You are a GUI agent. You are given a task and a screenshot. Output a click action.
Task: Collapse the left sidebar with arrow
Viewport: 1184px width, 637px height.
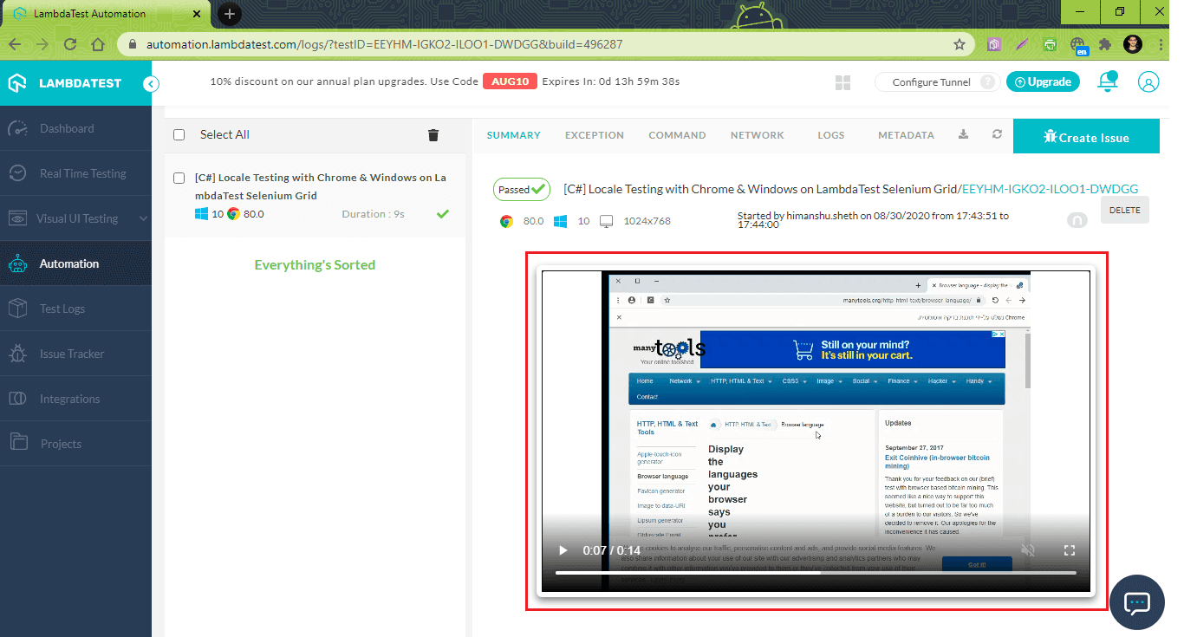(152, 84)
